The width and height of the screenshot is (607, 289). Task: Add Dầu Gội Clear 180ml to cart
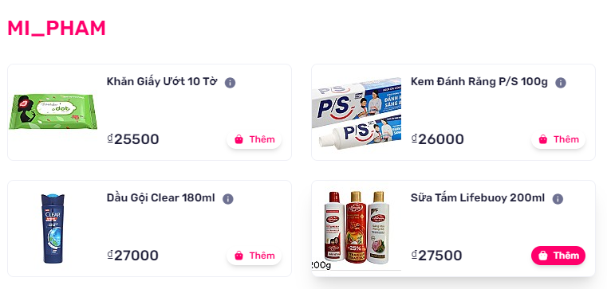tap(254, 256)
